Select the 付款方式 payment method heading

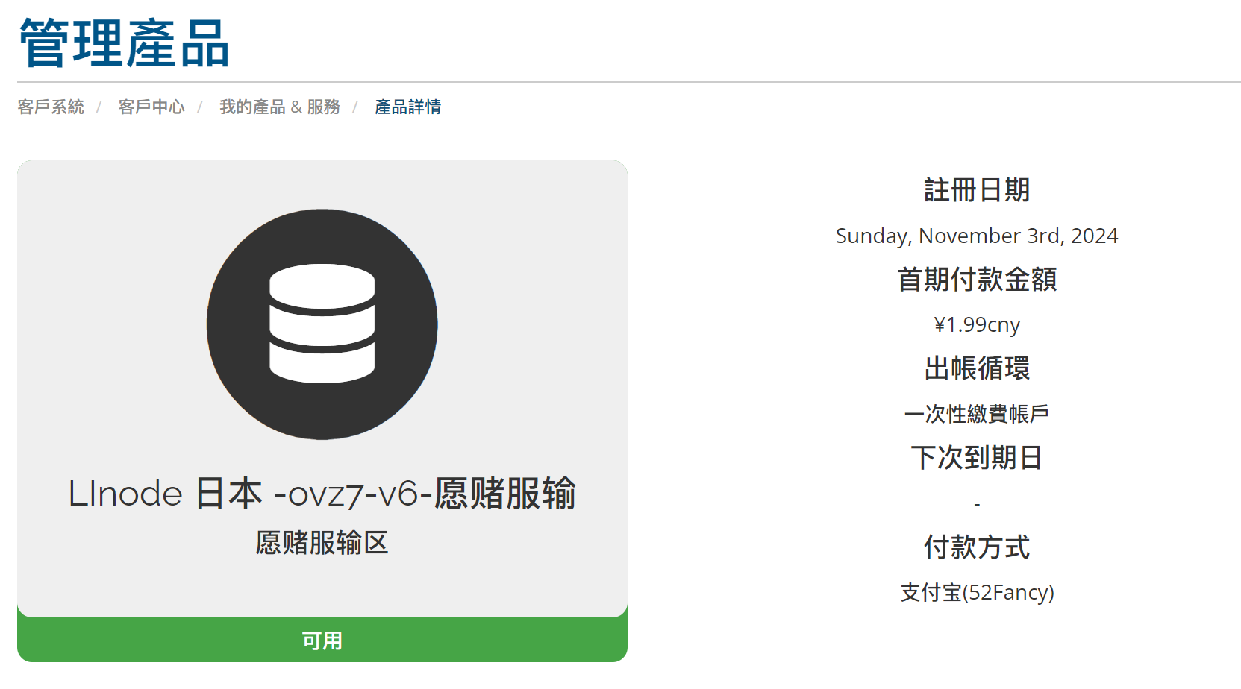click(x=976, y=547)
